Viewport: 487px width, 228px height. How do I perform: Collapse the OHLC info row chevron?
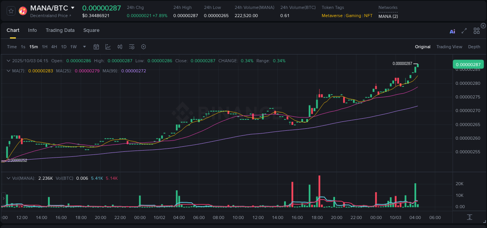[x=8, y=61]
